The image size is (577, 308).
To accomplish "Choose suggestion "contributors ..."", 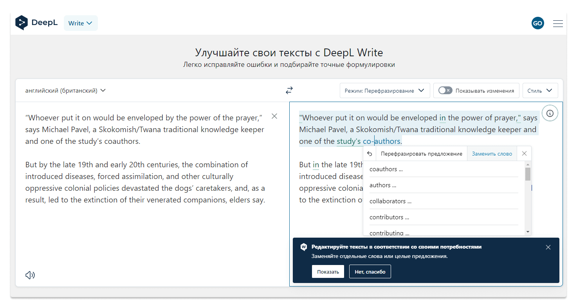I will click(x=444, y=217).
